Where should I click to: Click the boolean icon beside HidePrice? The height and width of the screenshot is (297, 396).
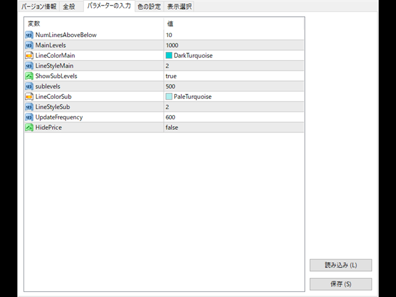click(x=29, y=127)
